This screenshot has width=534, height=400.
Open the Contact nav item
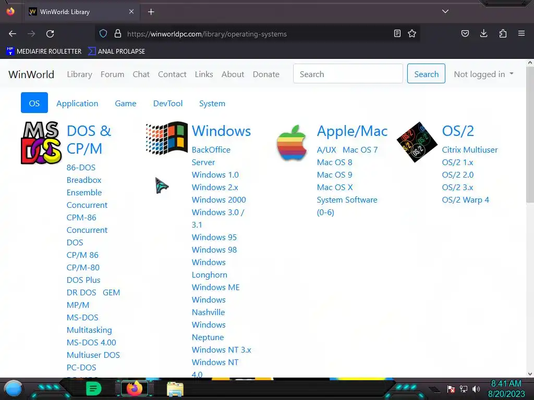pos(172,74)
